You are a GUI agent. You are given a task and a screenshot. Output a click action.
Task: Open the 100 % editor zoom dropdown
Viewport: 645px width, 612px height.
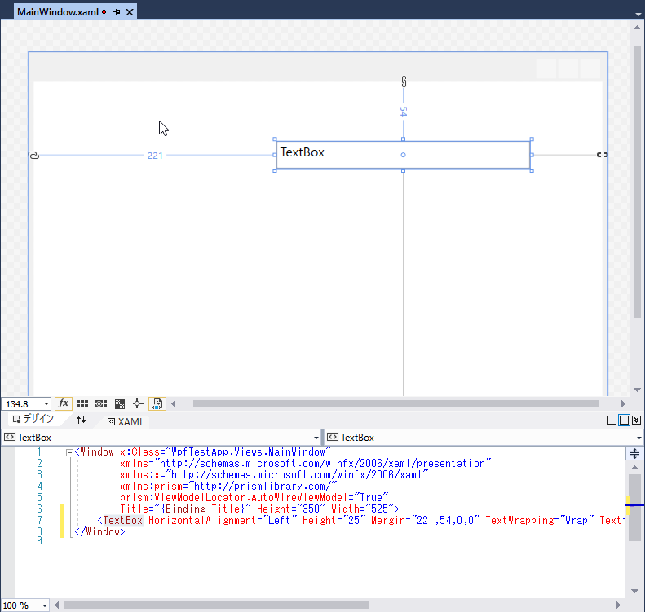pos(44,605)
